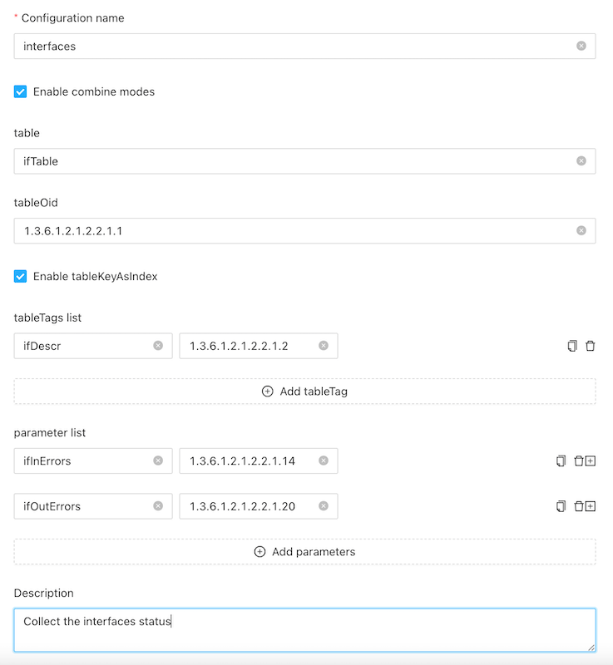Copy the ifInErrors parameter row
613x665 pixels.
point(561,461)
